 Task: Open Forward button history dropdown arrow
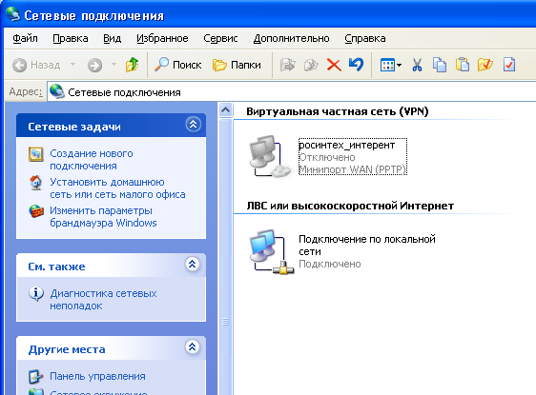coord(113,64)
